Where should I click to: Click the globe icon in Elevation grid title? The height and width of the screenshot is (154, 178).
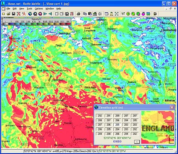coord(96,107)
